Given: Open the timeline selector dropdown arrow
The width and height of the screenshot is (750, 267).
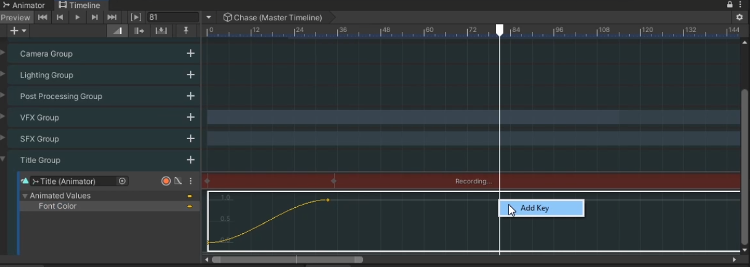Looking at the screenshot, I should 209,17.
